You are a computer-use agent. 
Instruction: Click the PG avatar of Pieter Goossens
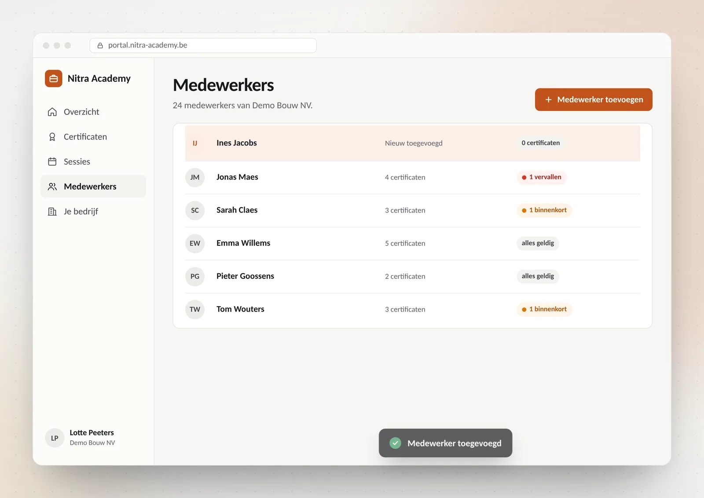point(195,276)
